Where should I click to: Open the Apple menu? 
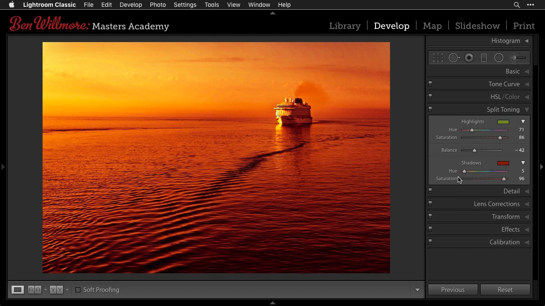(x=11, y=5)
